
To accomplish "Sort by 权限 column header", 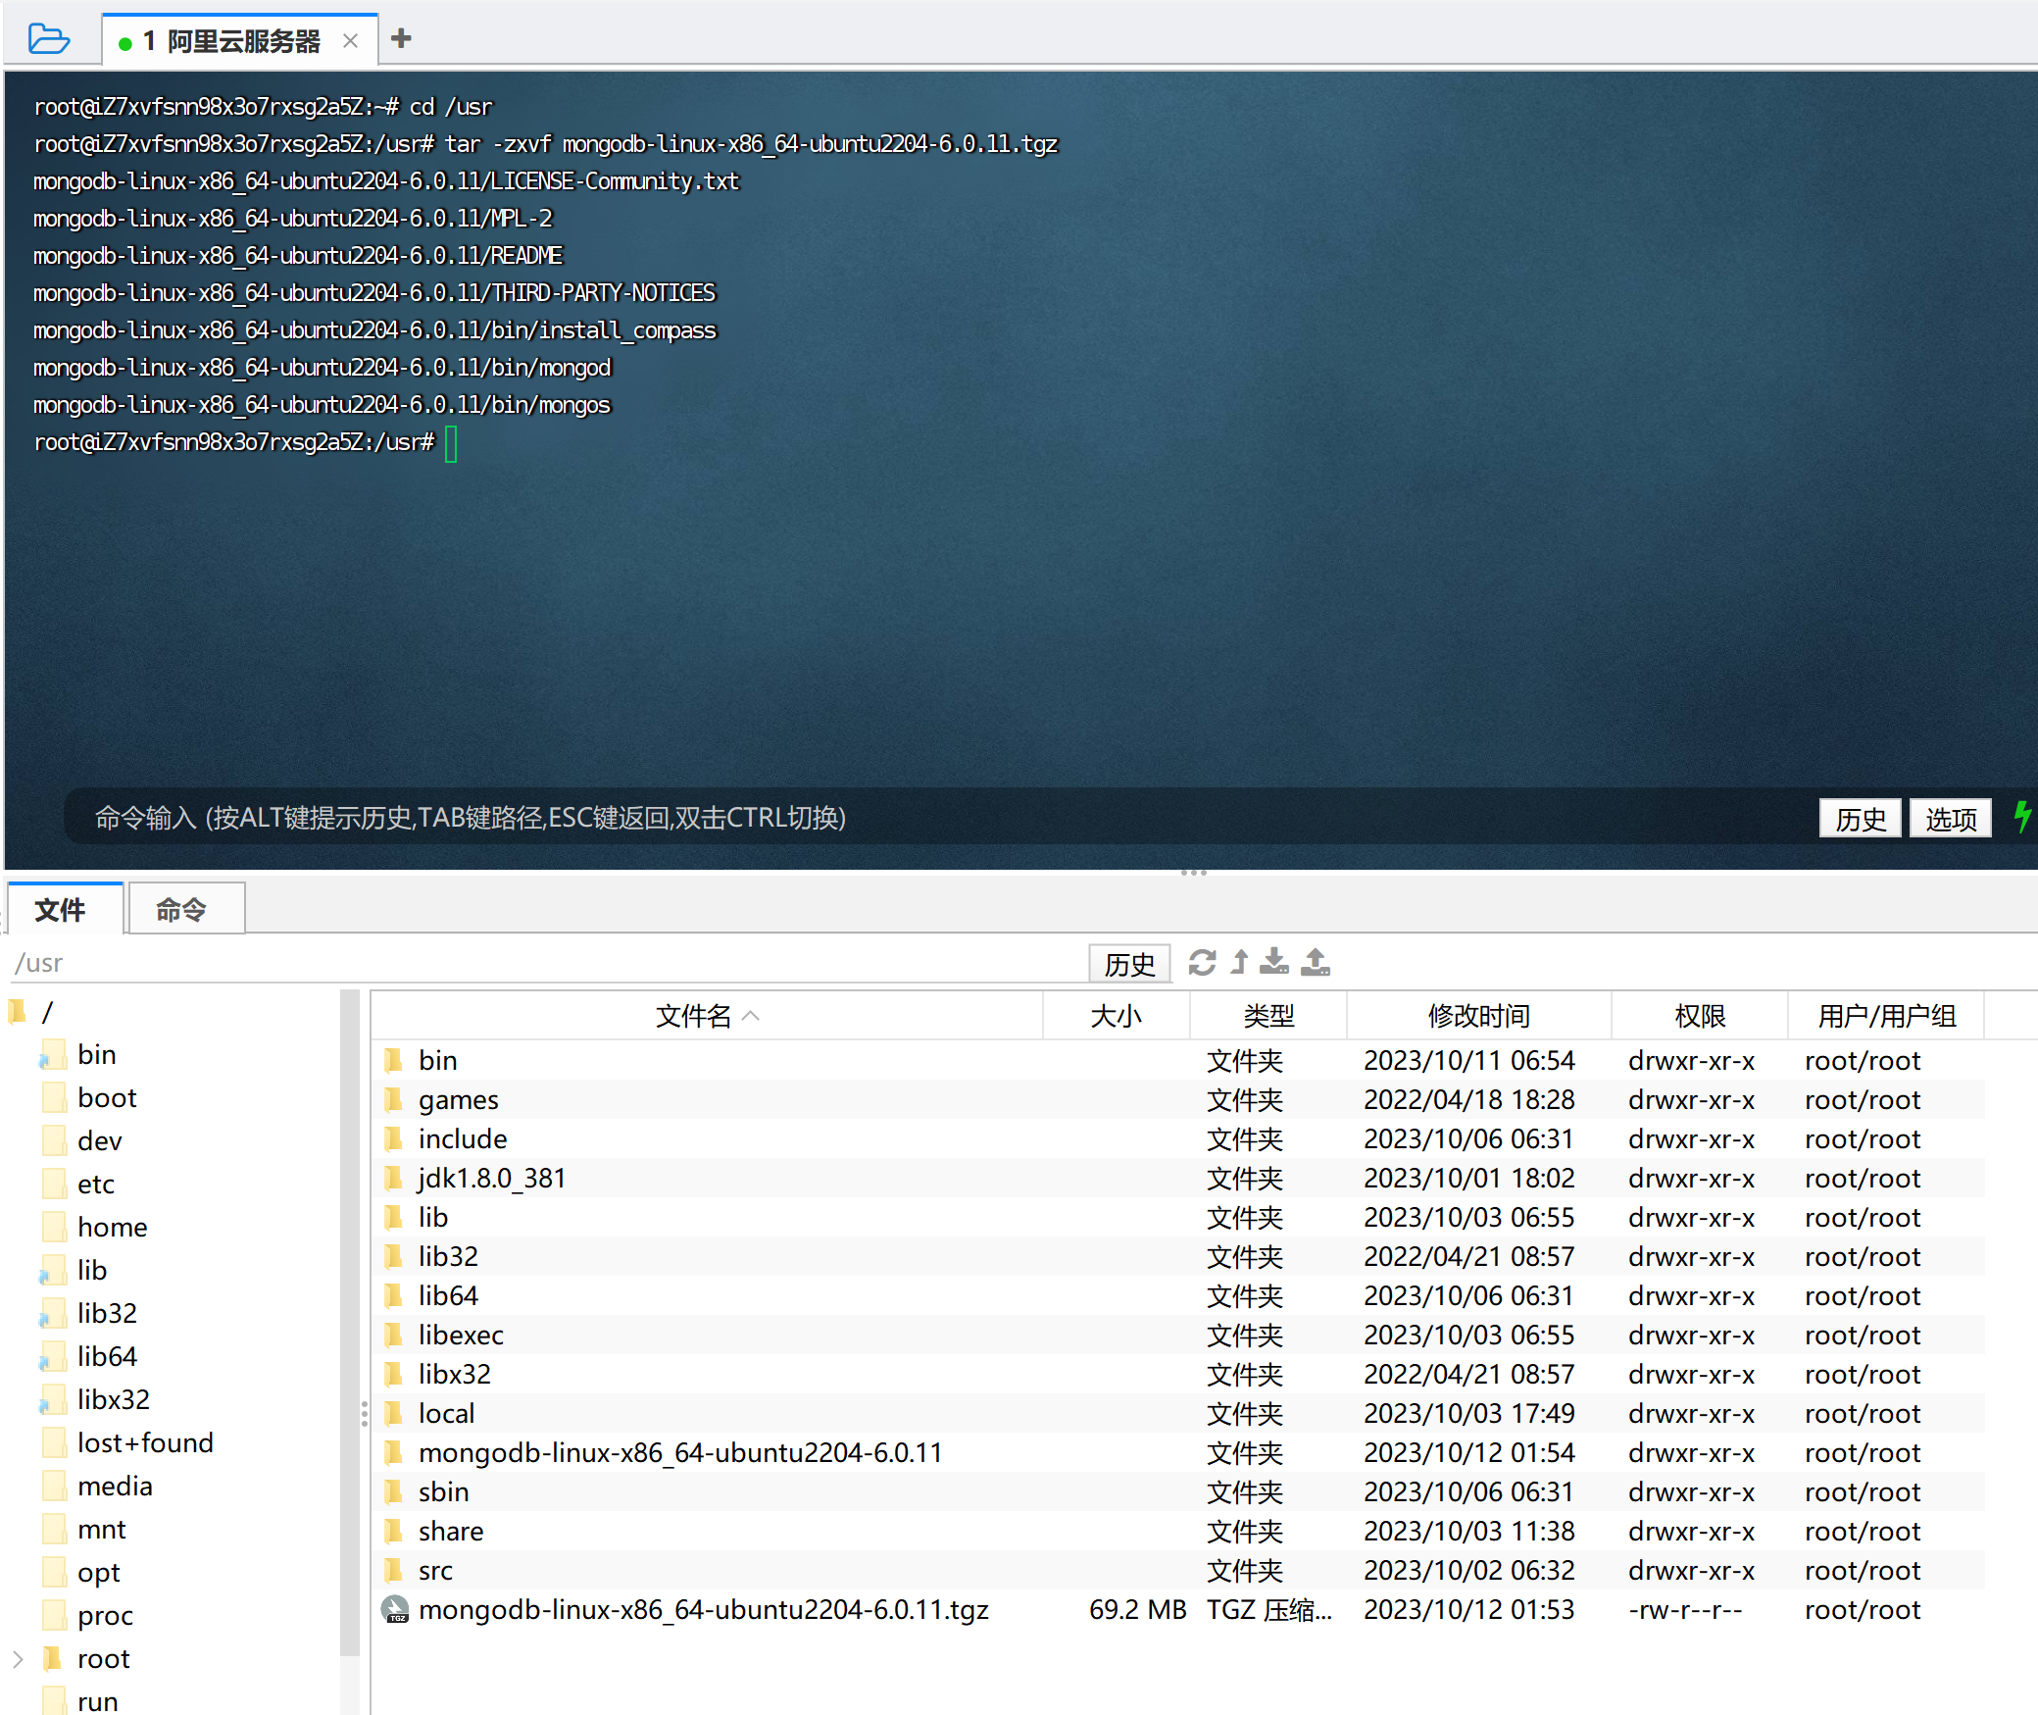I will coord(1700,1015).
